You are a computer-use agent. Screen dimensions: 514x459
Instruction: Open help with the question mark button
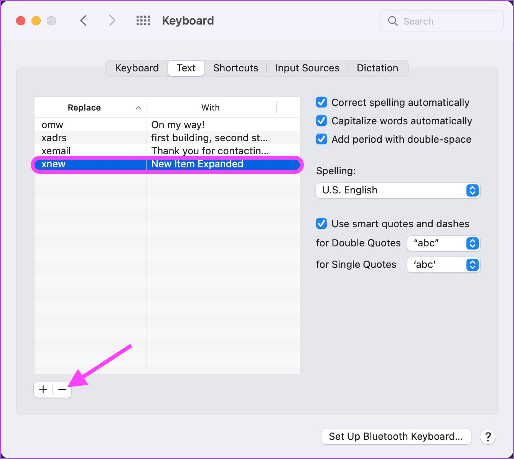[488, 437]
